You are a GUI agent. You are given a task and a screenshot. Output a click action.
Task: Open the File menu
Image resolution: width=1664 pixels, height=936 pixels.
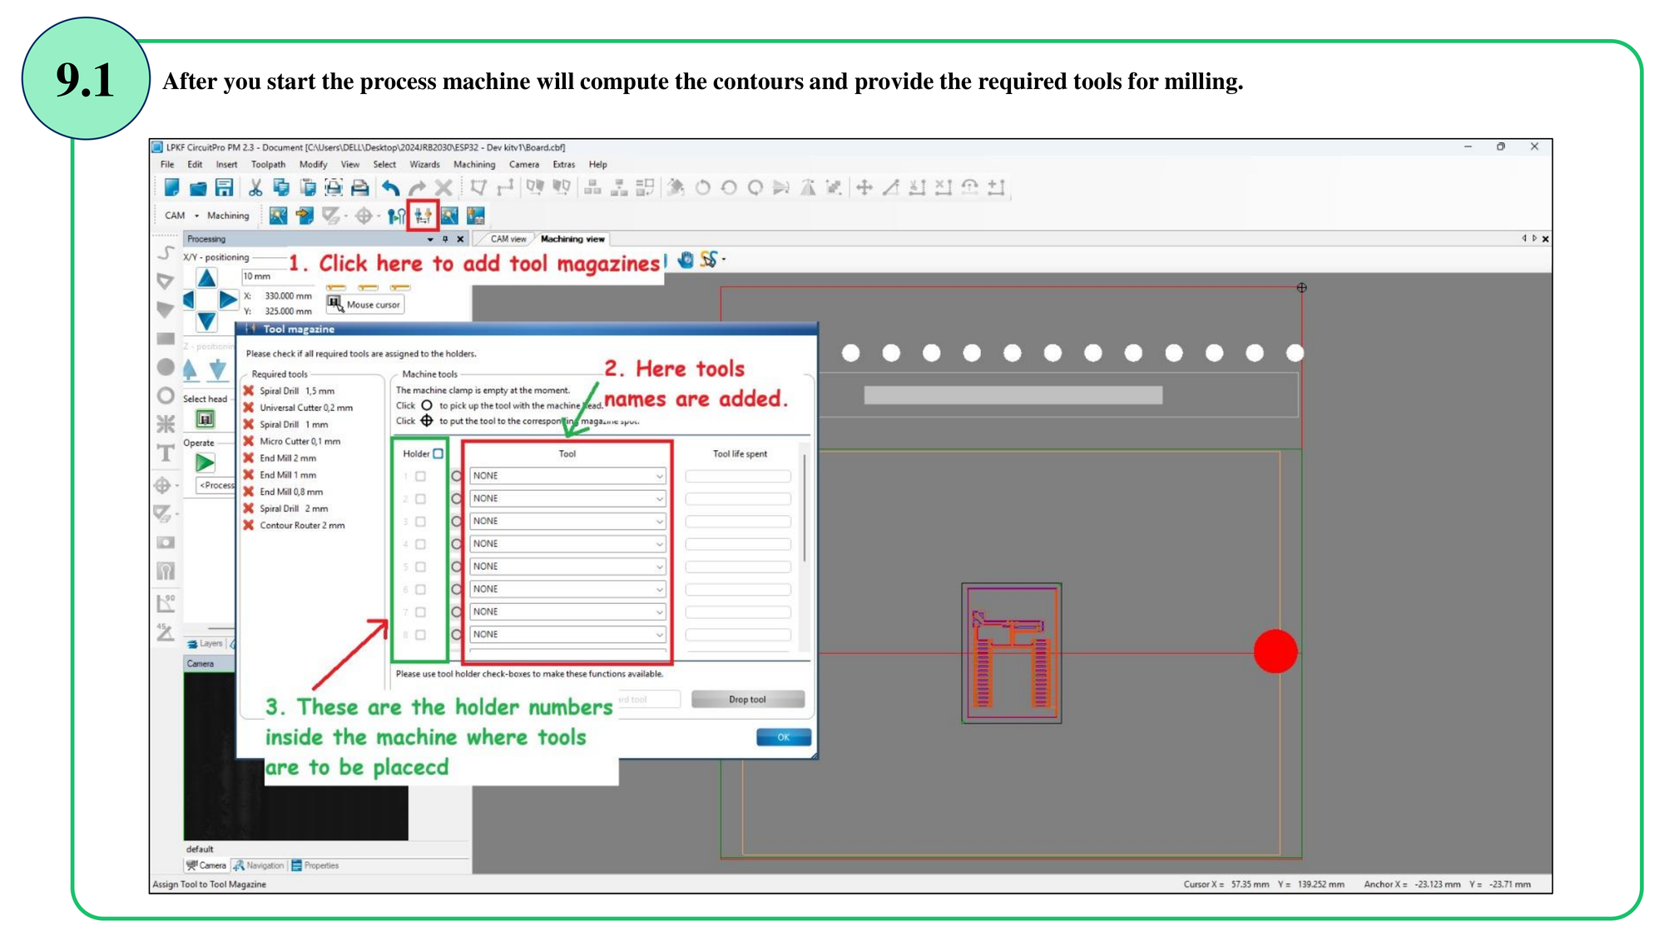tap(167, 165)
